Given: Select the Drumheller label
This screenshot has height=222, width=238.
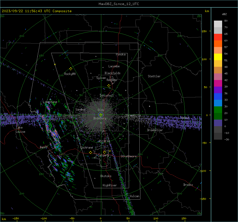Looking at the screenshot, I should point(155,130).
